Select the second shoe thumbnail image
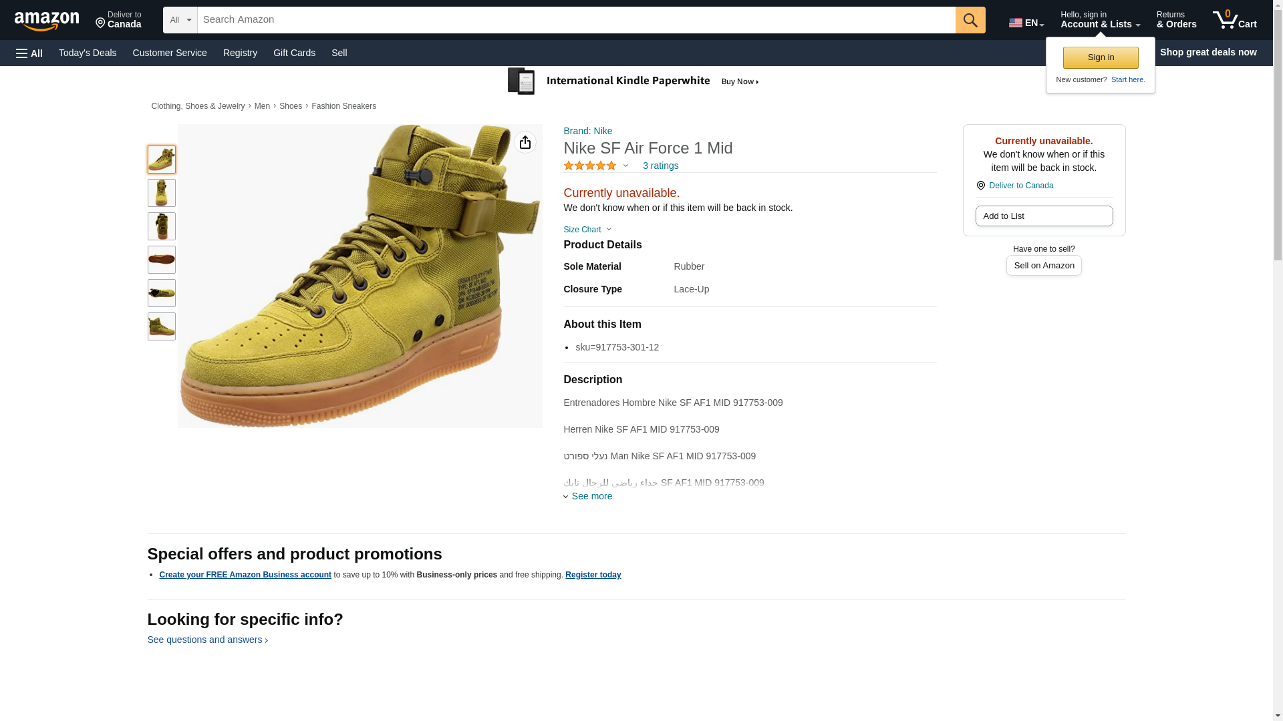 point(162,193)
